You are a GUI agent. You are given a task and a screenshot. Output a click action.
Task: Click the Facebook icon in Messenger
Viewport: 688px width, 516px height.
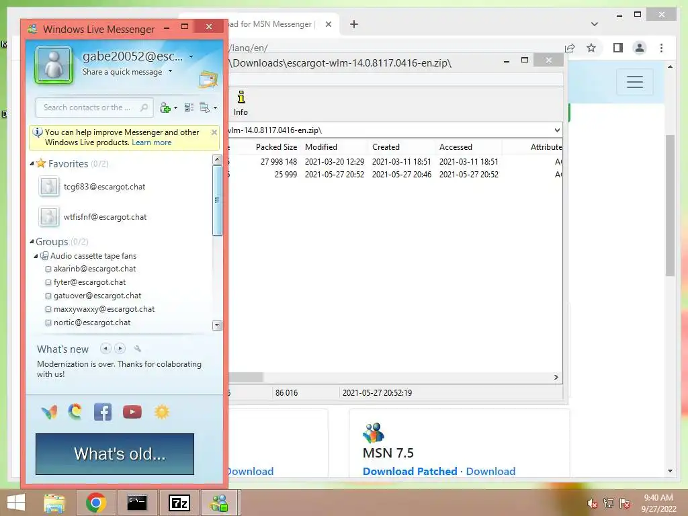(103, 412)
